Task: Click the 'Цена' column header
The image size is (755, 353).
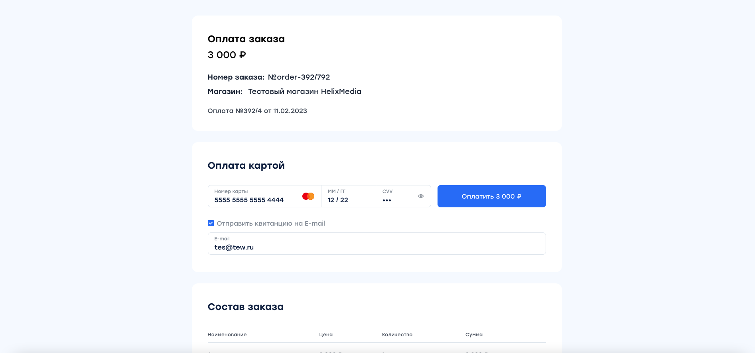Action: click(x=326, y=335)
